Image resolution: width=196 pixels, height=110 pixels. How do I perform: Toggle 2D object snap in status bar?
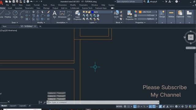(154, 106)
